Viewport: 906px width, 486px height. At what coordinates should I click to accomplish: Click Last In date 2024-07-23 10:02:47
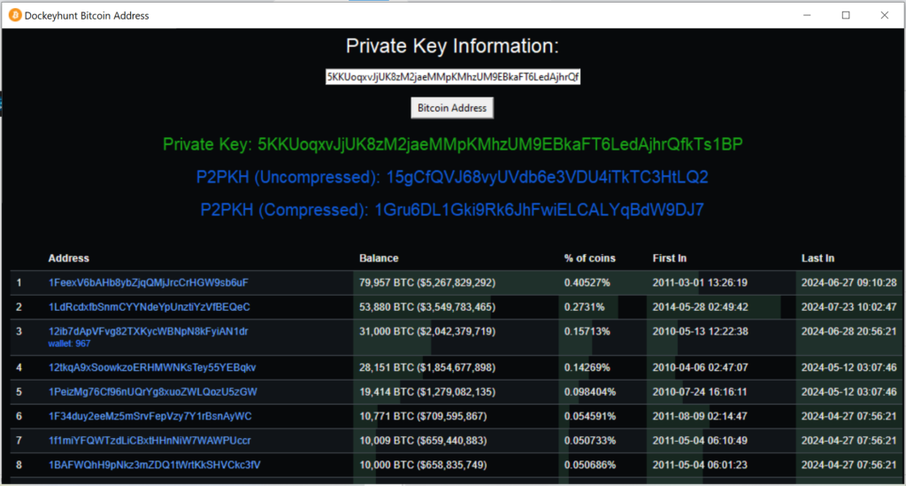[x=848, y=307]
